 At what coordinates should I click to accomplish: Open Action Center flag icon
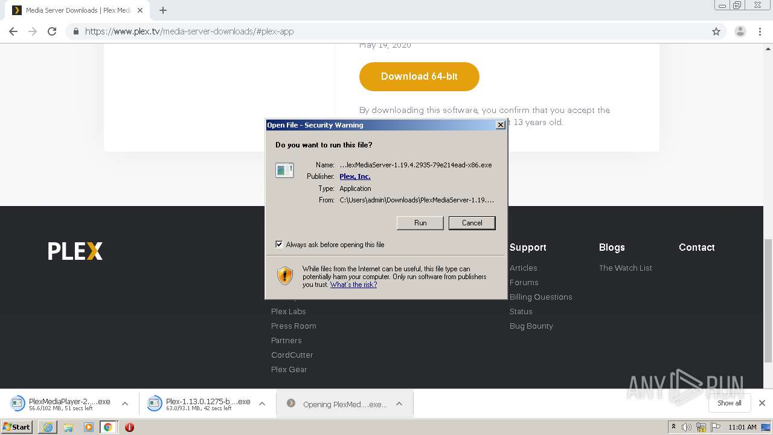pyautogui.click(x=715, y=427)
